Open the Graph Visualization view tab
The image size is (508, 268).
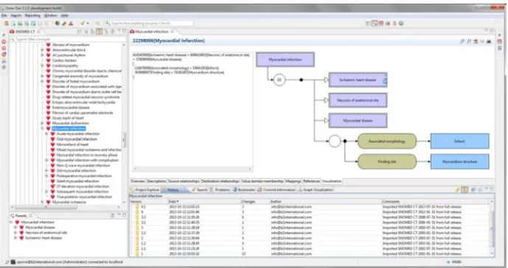click(316, 190)
